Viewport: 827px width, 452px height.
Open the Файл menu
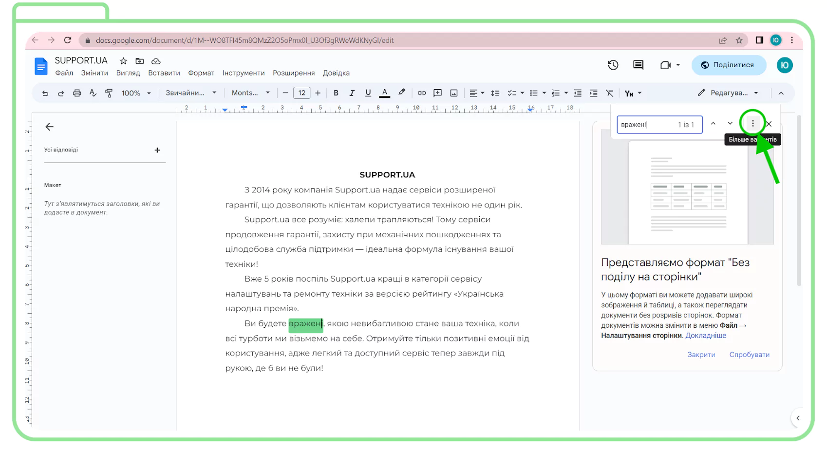(64, 73)
